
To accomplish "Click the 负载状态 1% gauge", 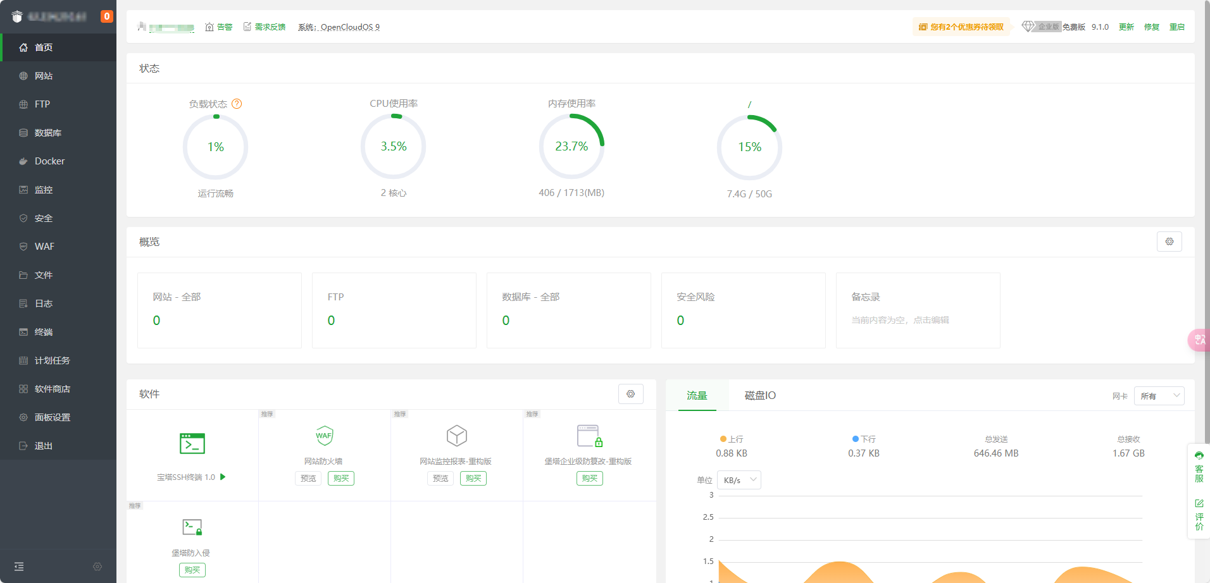I will pos(216,147).
